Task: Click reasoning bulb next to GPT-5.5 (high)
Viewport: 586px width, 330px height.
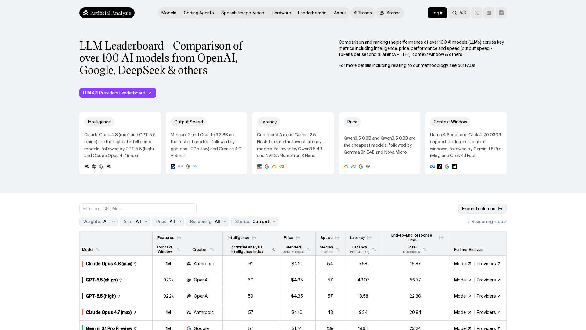Action: [119, 296]
